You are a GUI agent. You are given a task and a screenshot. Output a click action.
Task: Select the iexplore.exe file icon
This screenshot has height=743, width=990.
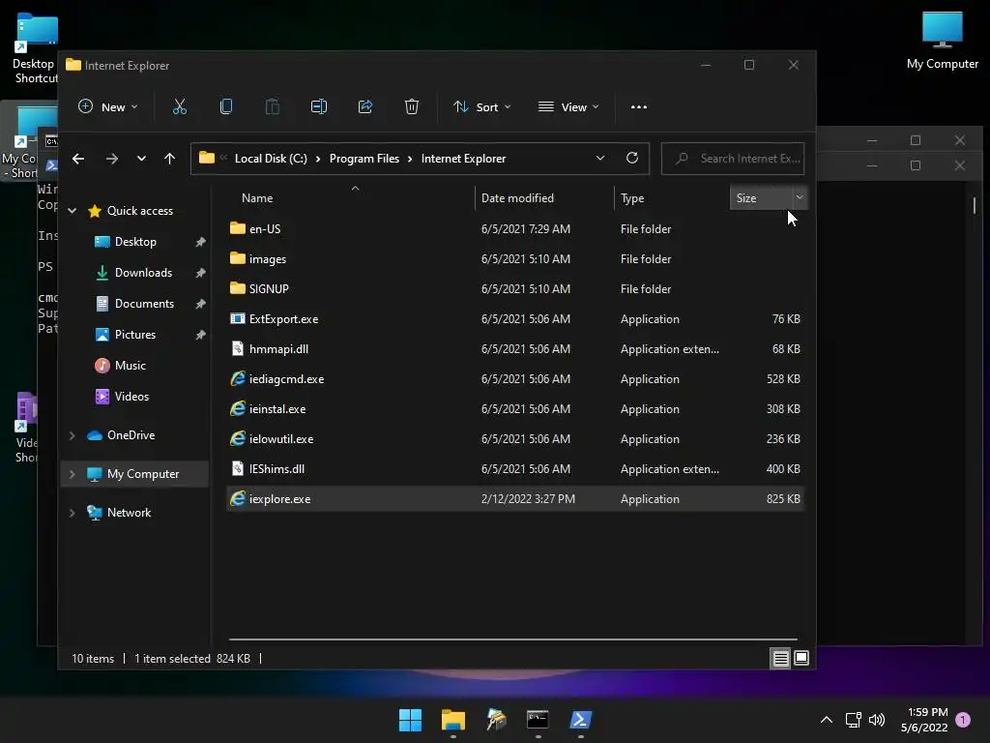[x=238, y=498]
